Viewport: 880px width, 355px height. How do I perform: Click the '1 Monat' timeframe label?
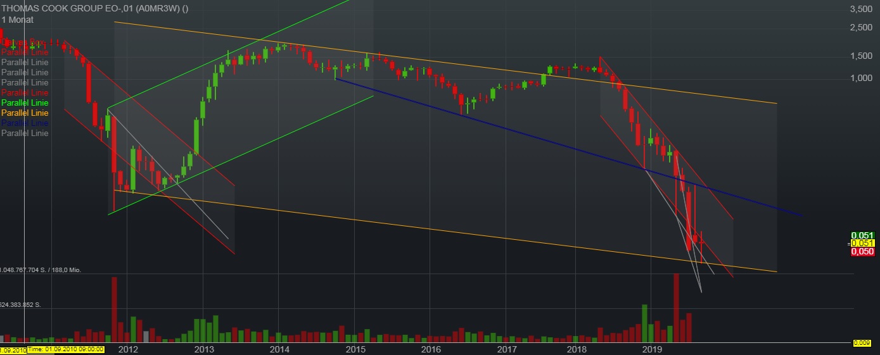coord(17,20)
